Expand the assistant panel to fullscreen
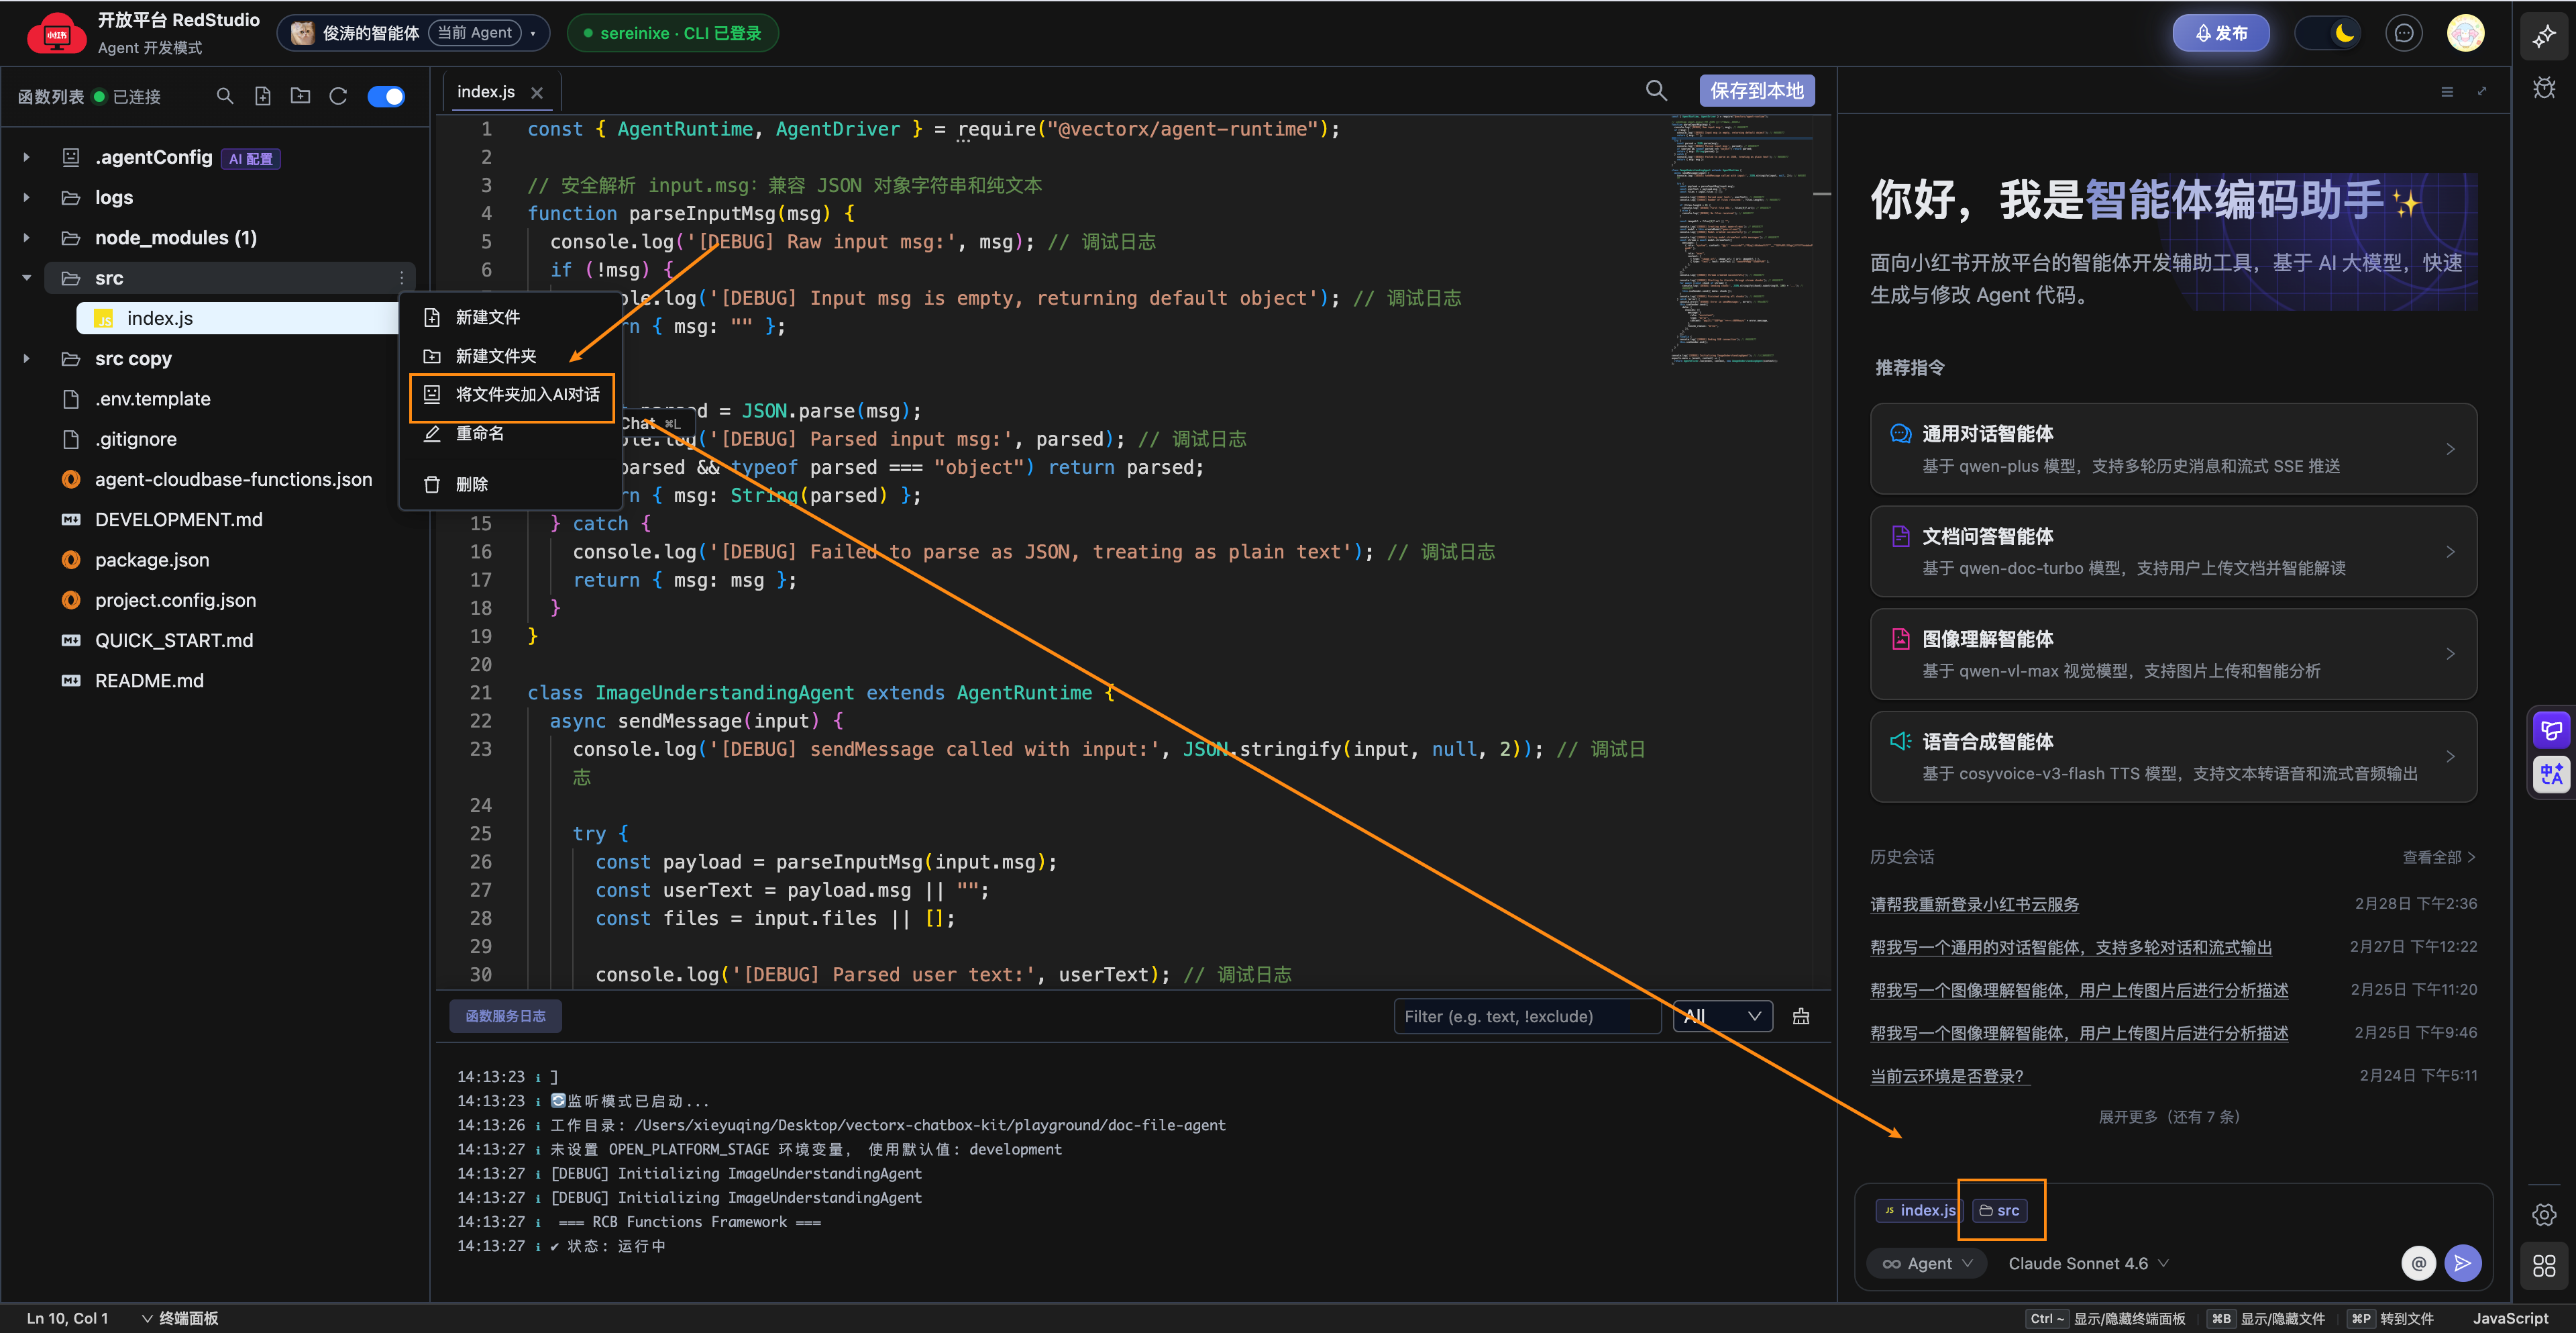2576x1333 pixels. tap(2482, 92)
